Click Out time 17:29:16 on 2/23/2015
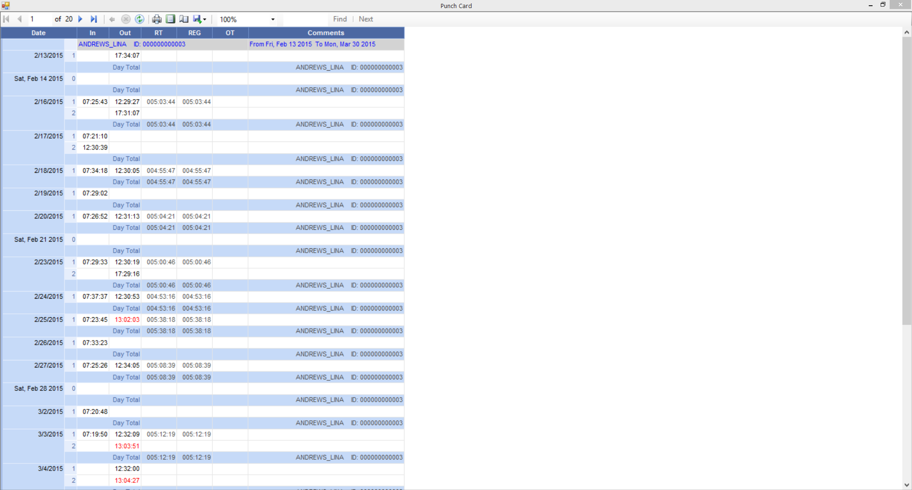The image size is (912, 490). point(127,274)
